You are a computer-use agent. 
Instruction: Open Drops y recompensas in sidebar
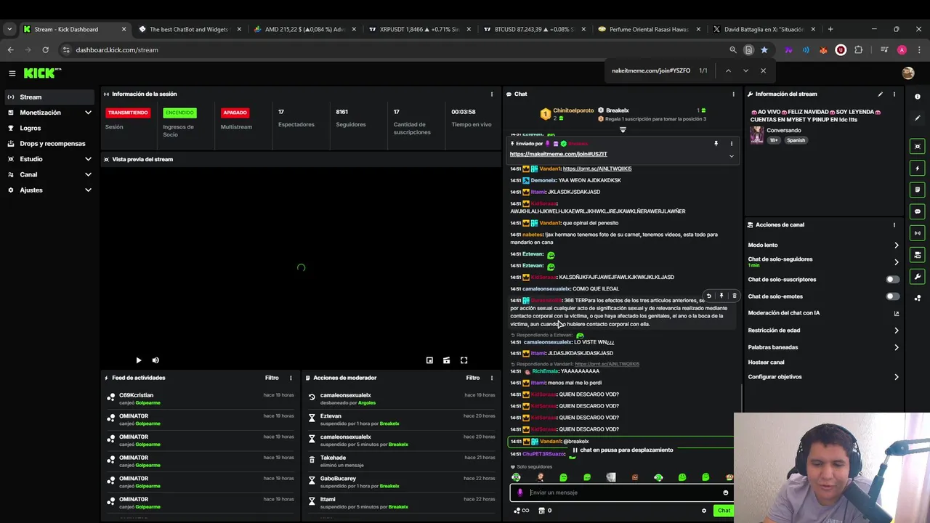pos(49,144)
